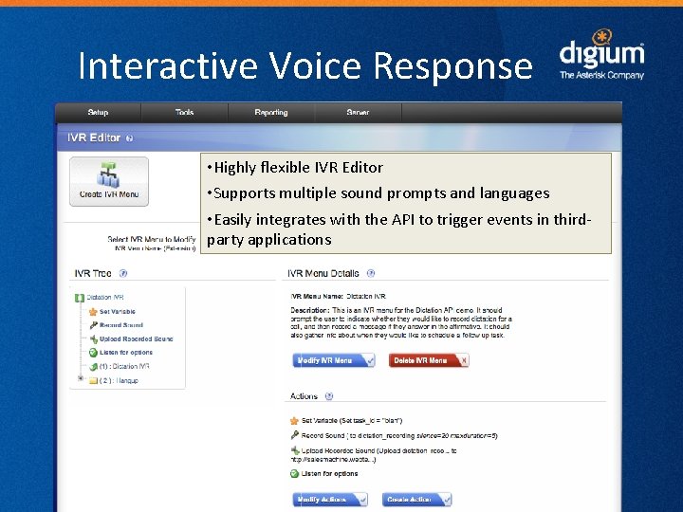Click the IVR Menu Details help icon
This screenshot has width=683, height=512.
pos(371,273)
